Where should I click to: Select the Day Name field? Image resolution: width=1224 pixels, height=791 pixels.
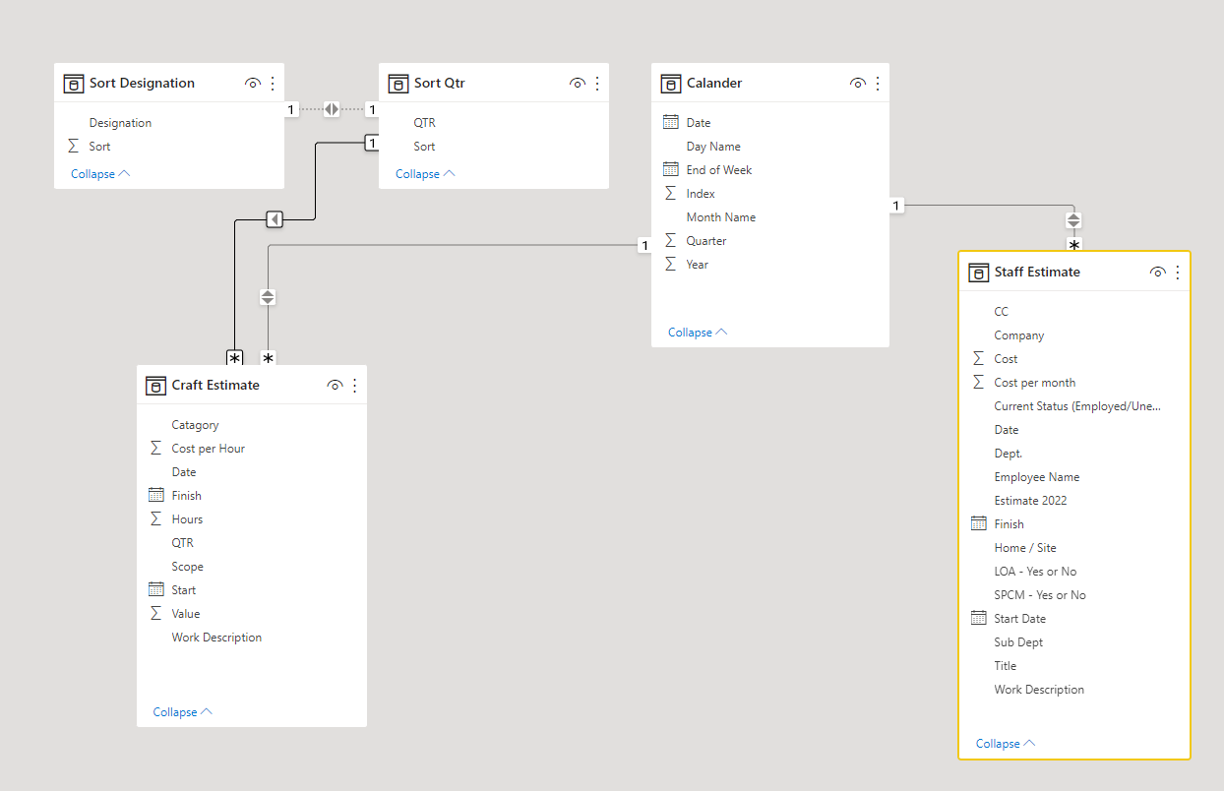pyautogui.click(x=713, y=147)
